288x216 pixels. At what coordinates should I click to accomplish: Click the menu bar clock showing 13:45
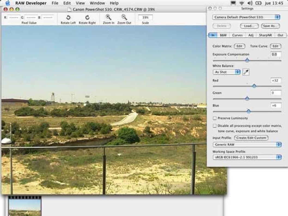274,3
